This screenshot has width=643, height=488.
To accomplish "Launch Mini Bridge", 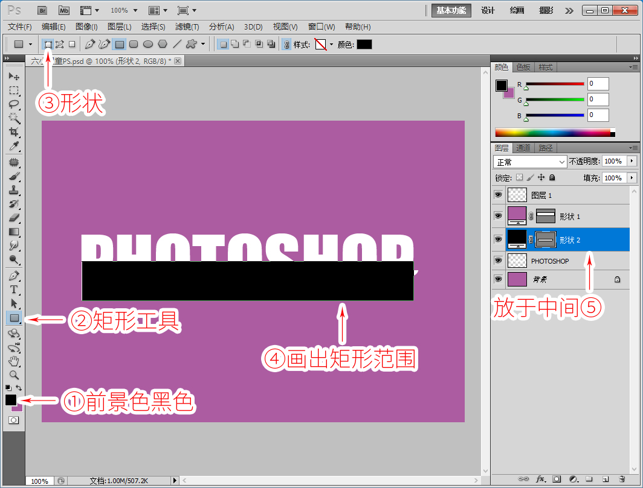I will pyautogui.click(x=63, y=10).
